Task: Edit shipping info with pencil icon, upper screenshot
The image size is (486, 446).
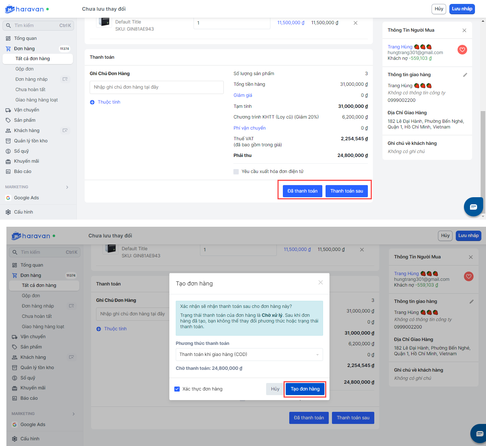Action: tap(465, 75)
